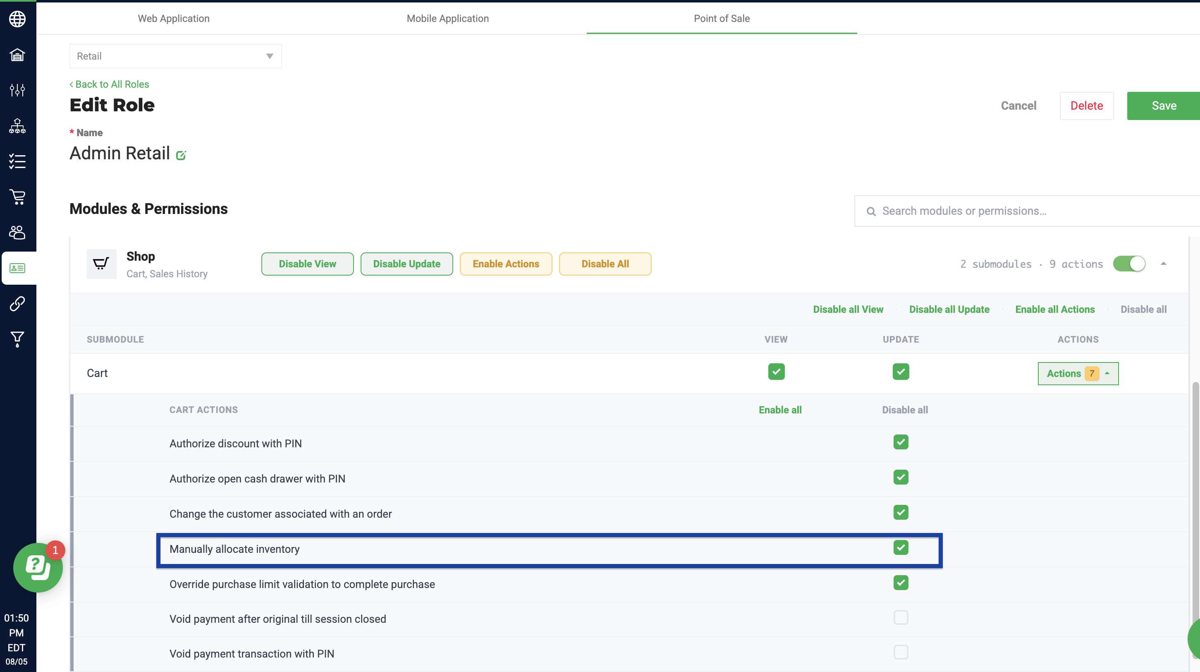Image resolution: width=1200 pixels, height=672 pixels.
Task: Click the Admin Retail role name text
Action: tap(120, 154)
